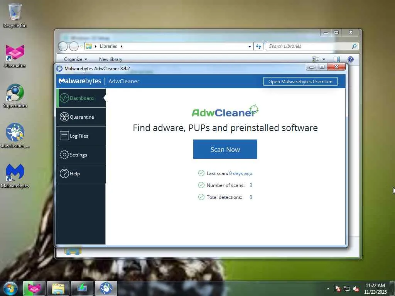Select Supermium desktop shortcut

pos(15,96)
